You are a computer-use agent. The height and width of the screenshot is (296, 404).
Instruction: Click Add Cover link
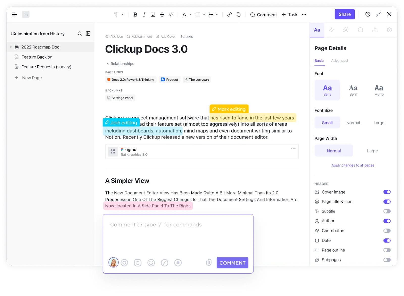(x=166, y=37)
